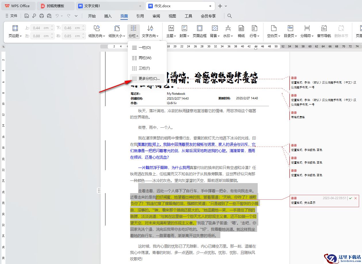Viewport: 362px width, 264px height.
Task: Open the 背景 background tool
Action: [x=215, y=31]
